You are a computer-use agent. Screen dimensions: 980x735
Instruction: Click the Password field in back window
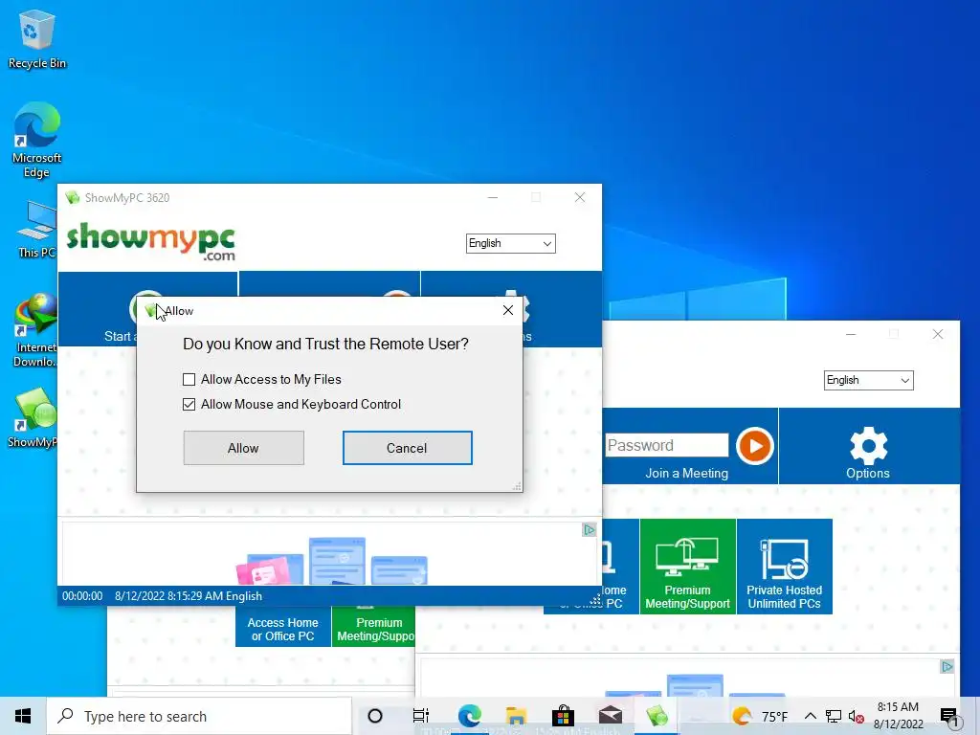pos(667,445)
